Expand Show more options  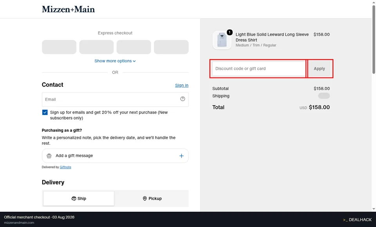[115, 61]
